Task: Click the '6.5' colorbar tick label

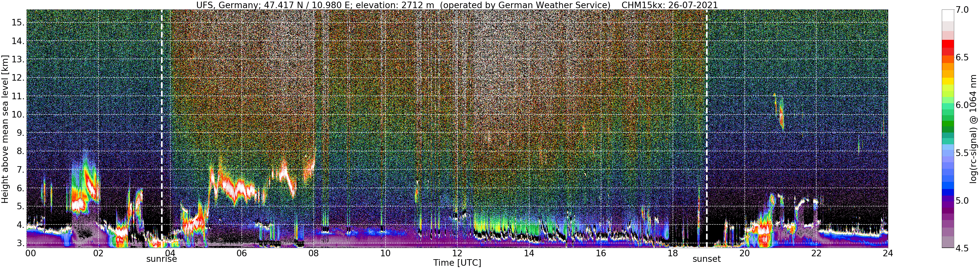Action: [x=962, y=57]
